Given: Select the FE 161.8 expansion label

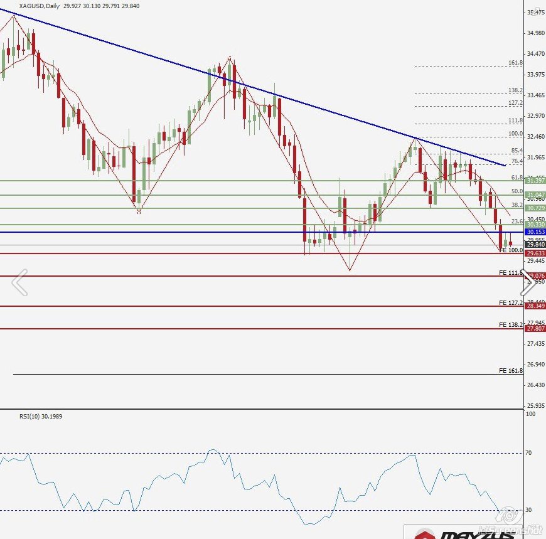Looking at the screenshot, I should pyautogui.click(x=511, y=371).
